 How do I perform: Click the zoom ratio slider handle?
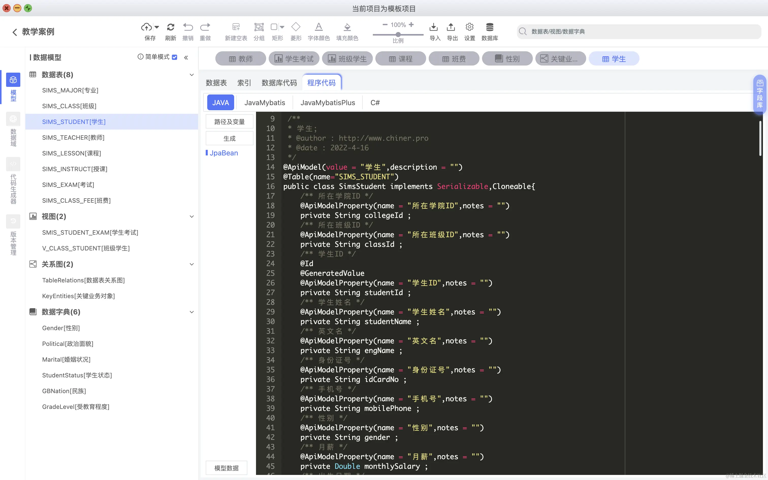point(398,34)
